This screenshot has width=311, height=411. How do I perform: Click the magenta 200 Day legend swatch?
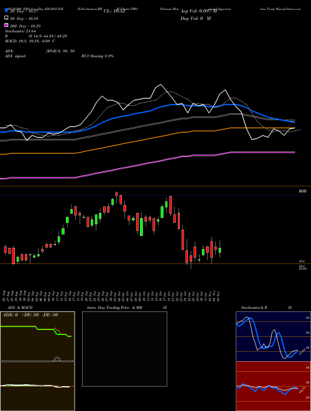[x=6, y=26]
